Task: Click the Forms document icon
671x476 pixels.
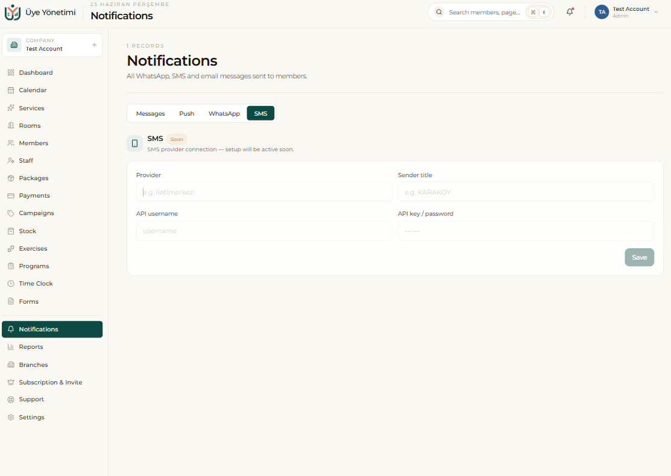Action: tap(11, 301)
